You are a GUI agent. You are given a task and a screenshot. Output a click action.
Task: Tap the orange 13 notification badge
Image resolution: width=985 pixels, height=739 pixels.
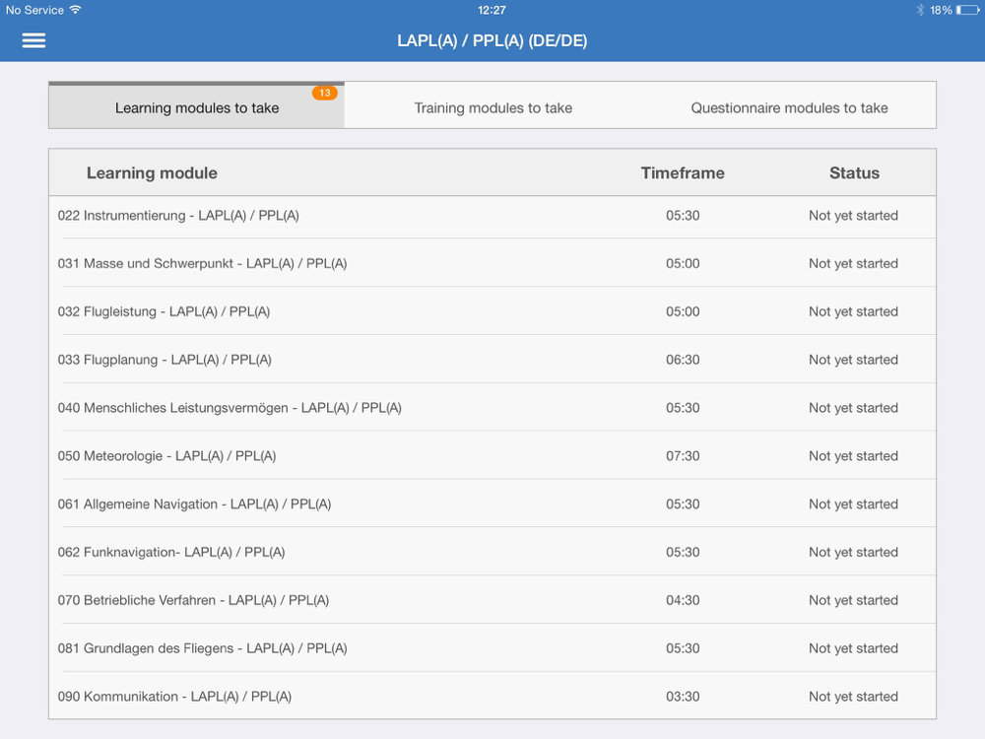tap(324, 93)
